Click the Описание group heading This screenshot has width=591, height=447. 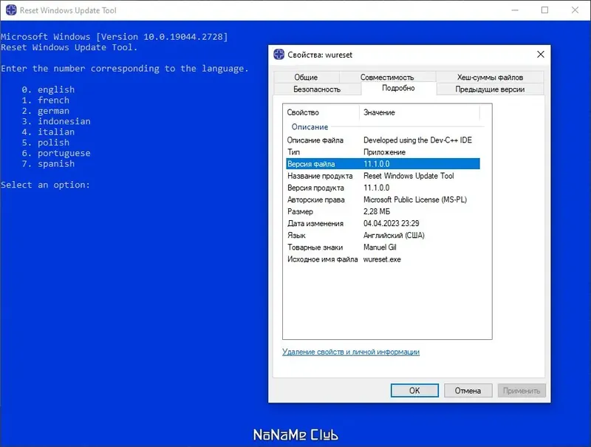pos(310,127)
